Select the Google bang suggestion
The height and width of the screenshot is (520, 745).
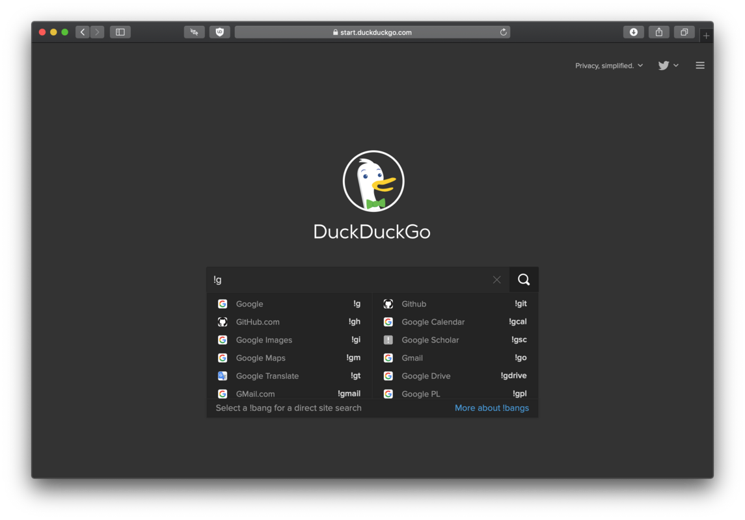(290, 304)
